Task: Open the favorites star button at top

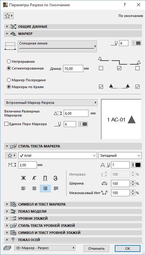Action: point(8,16)
